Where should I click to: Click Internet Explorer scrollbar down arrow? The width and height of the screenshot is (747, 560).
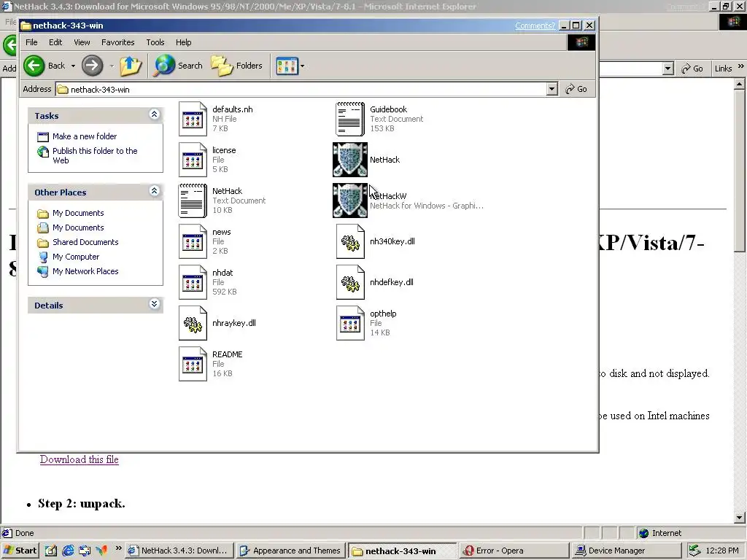coord(740,518)
